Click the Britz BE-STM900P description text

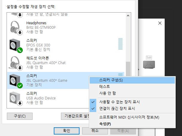coord(41,28)
